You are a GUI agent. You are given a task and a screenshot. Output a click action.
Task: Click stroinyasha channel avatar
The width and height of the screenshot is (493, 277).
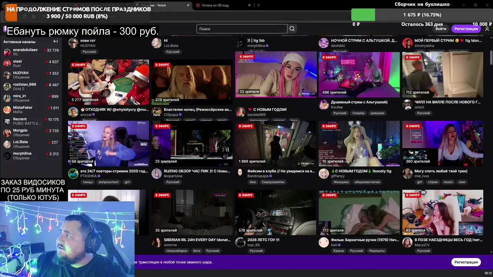pos(407,43)
